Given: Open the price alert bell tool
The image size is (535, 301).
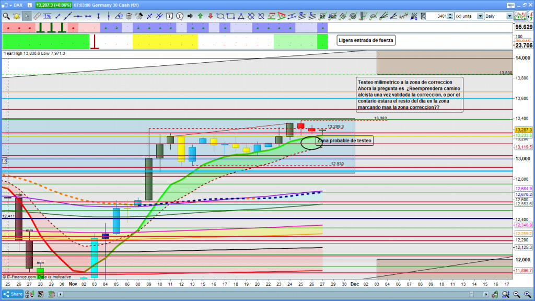Looking at the screenshot, I should 16,16.
